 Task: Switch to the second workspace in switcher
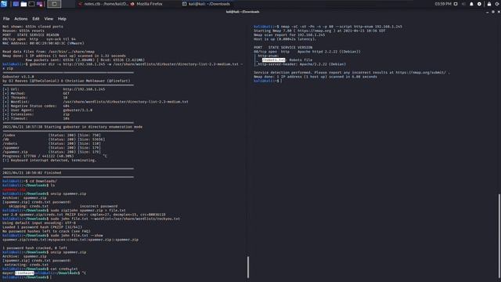coord(68,4)
